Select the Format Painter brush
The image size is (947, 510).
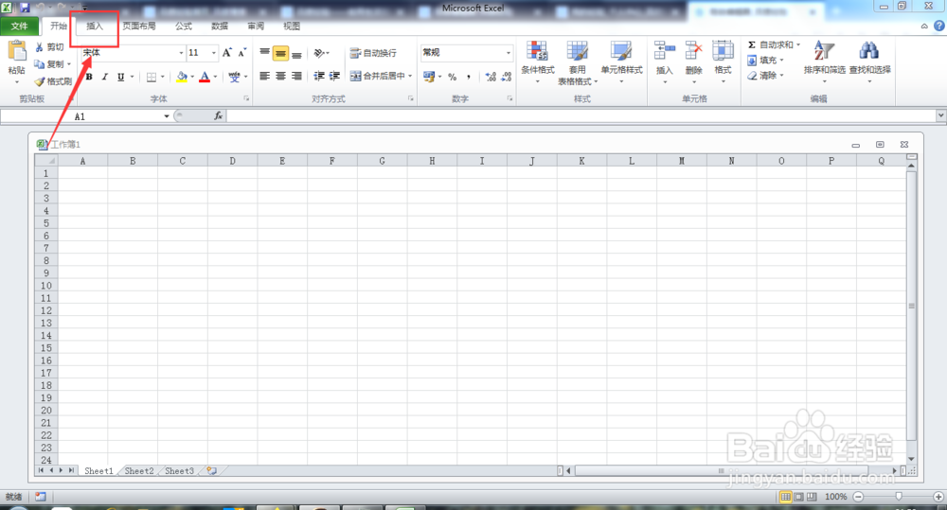tap(40, 80)
